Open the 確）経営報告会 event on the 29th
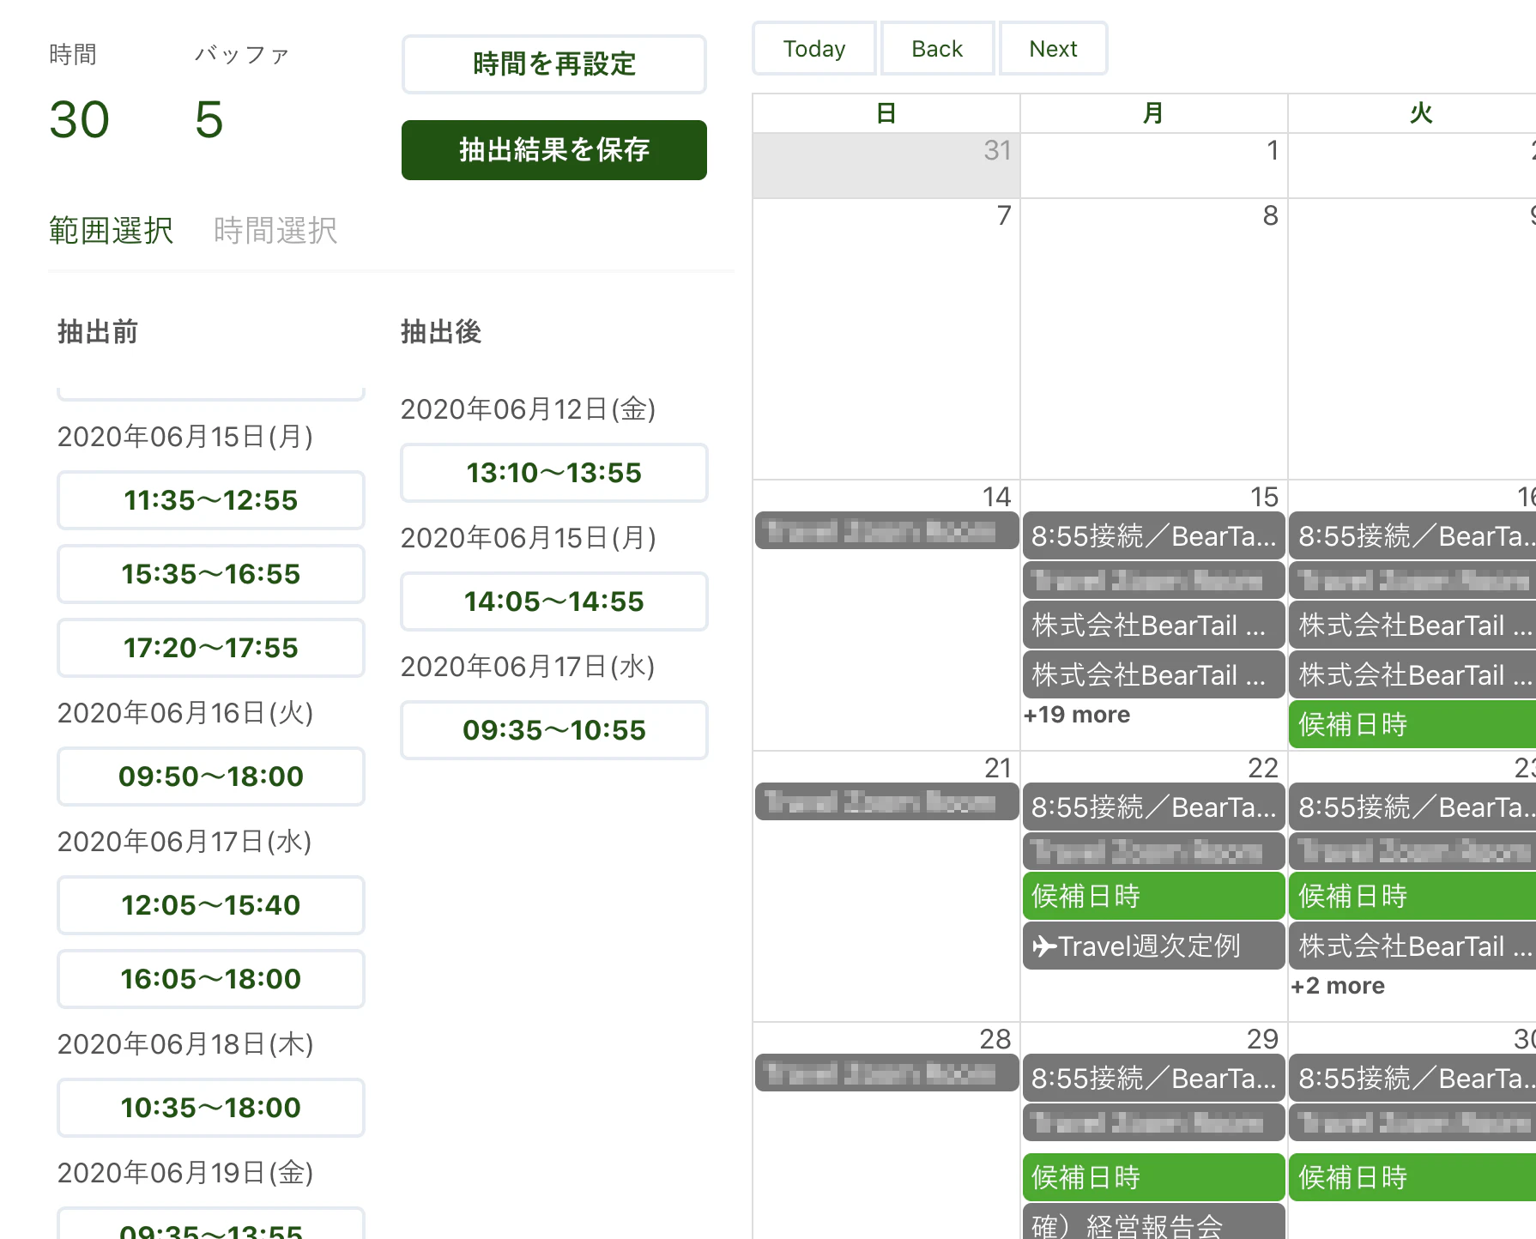The height and width of the screenshot is (1239, 1536). (1153, 1224)
